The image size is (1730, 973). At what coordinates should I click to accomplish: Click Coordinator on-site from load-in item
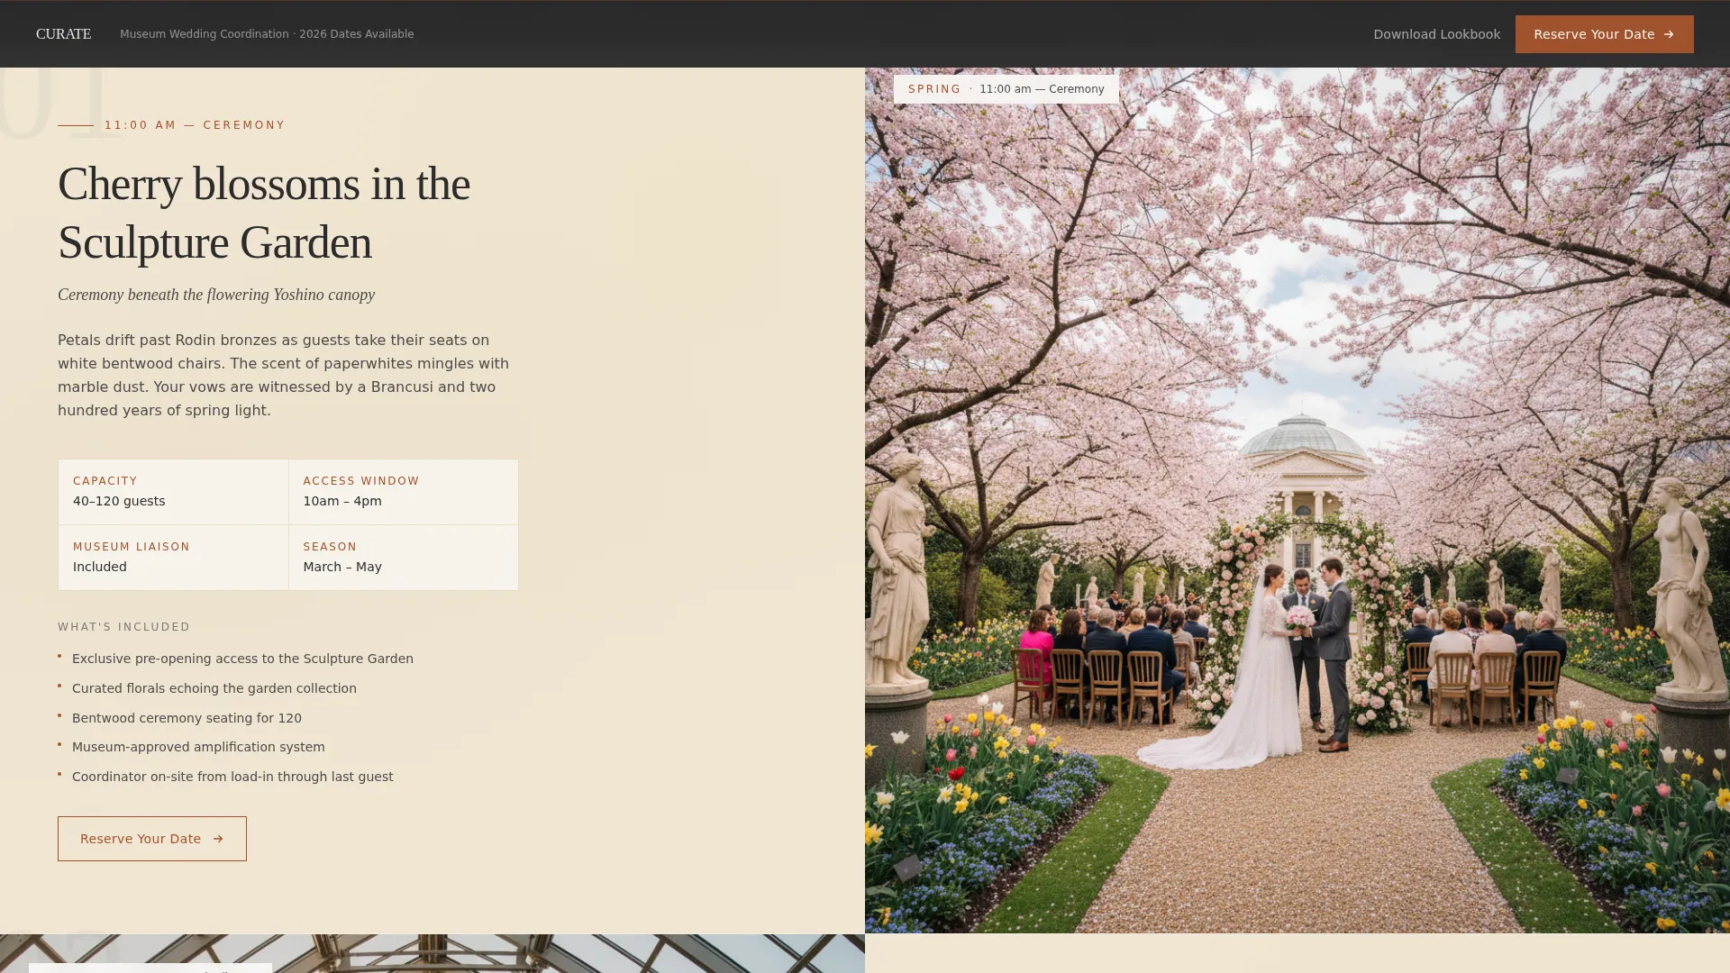click(232, 777)
